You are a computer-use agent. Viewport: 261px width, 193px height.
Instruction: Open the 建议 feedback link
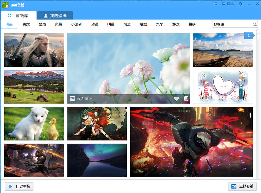tap(228, 4)
